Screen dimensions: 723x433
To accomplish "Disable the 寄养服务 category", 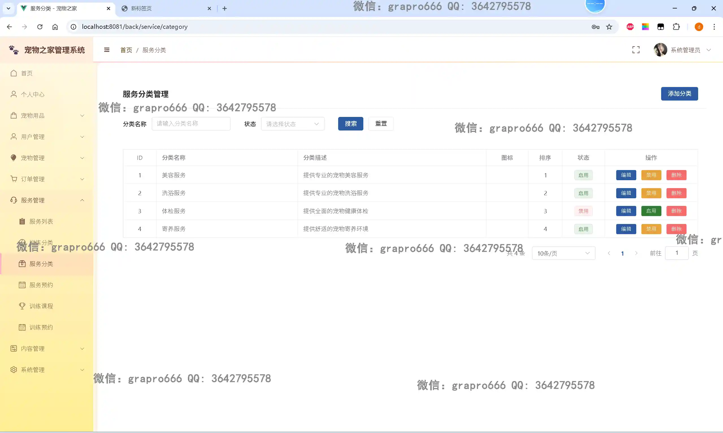I will coord(651,229).
